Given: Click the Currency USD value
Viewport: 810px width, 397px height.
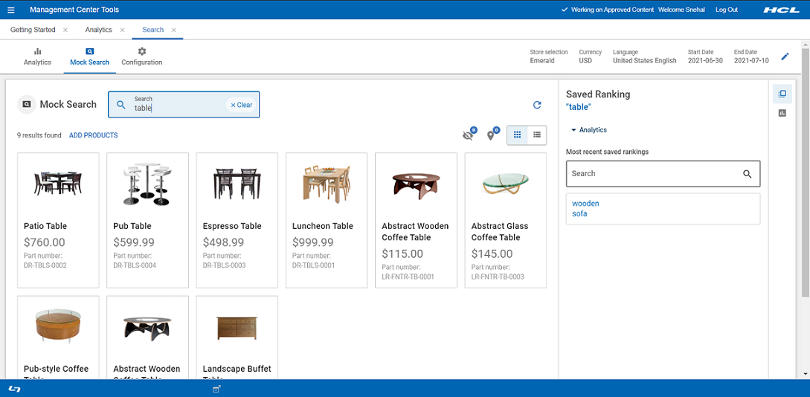Looking at the screenshot, I should (x=586, y=61).
